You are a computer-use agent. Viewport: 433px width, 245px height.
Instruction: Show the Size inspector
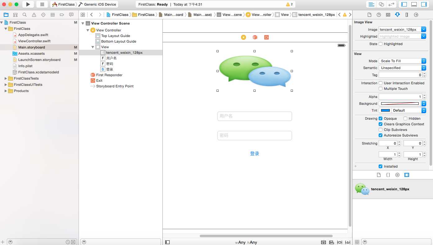pos(407,15)
